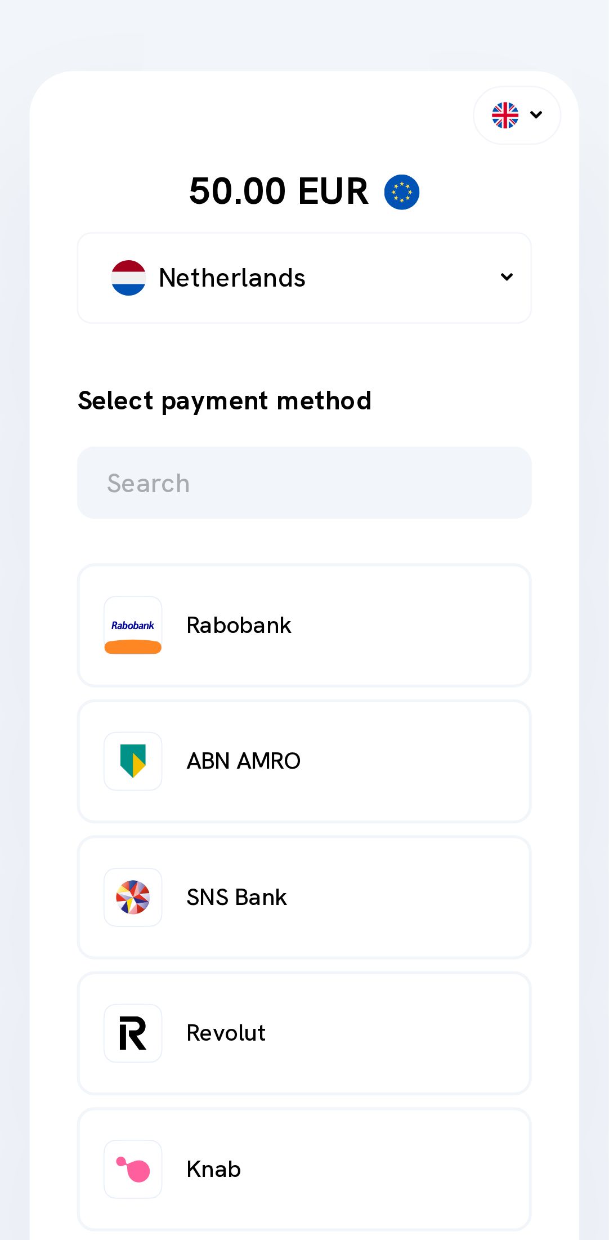Pick SNS Bank from the list

tap(304, 897)
